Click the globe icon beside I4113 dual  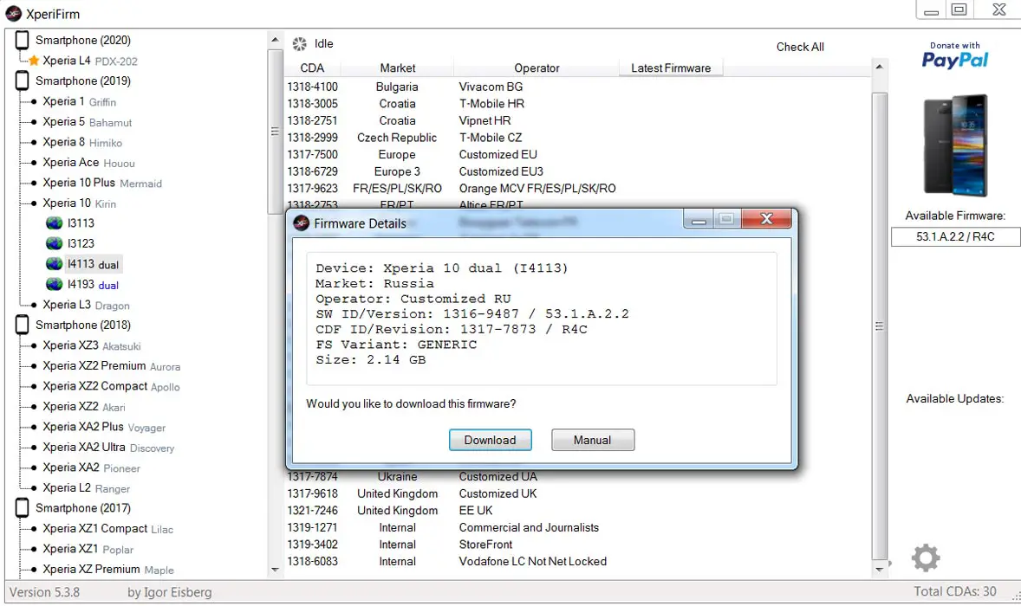tap(54, 264)
